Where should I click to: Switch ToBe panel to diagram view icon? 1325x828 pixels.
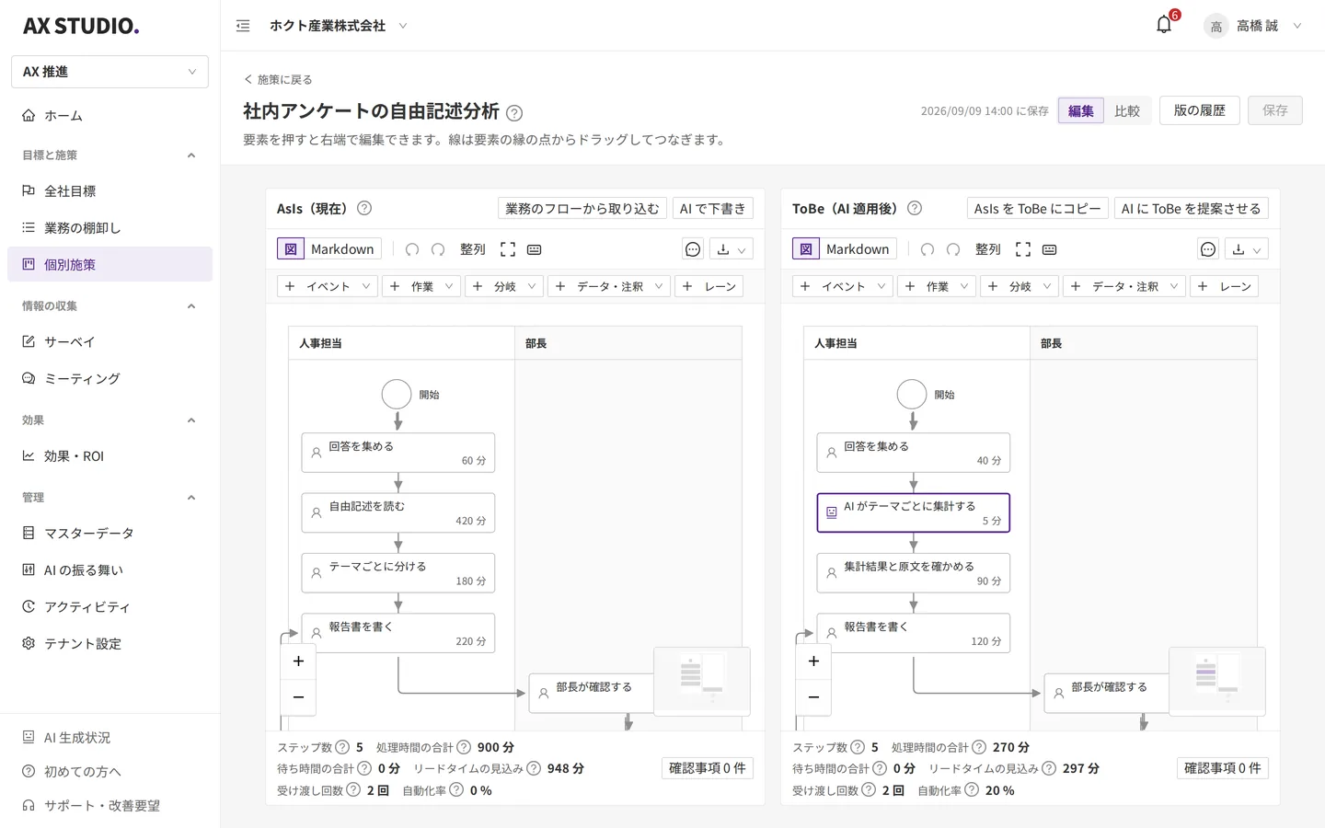(806, 248)
